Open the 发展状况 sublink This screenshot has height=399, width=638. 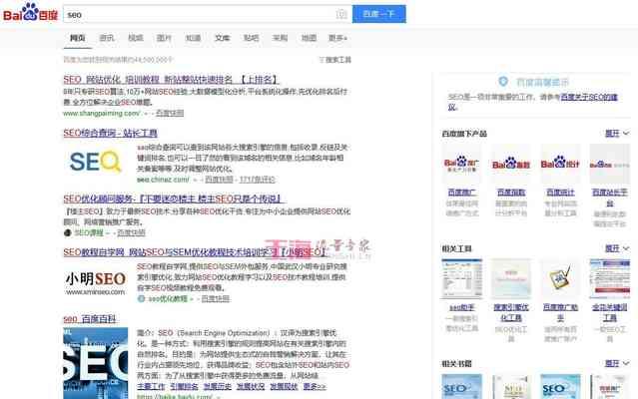(x=251, y=386)
